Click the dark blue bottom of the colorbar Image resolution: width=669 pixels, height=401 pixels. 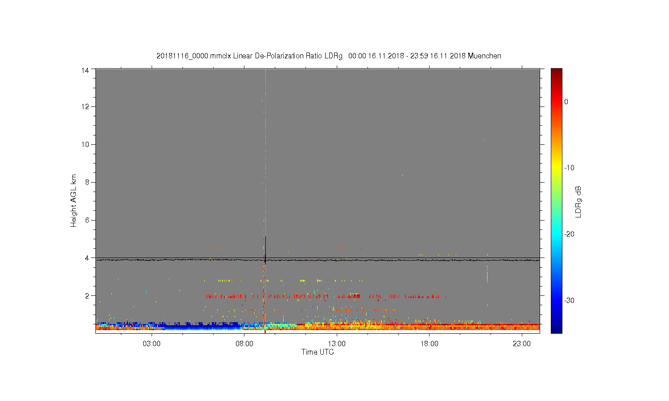point(556,329)
